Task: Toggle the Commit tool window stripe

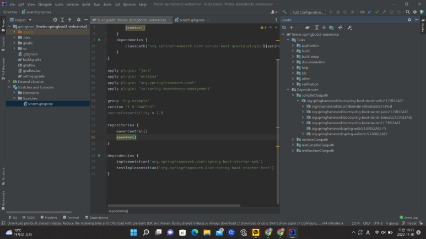Action: pos(3,44)
